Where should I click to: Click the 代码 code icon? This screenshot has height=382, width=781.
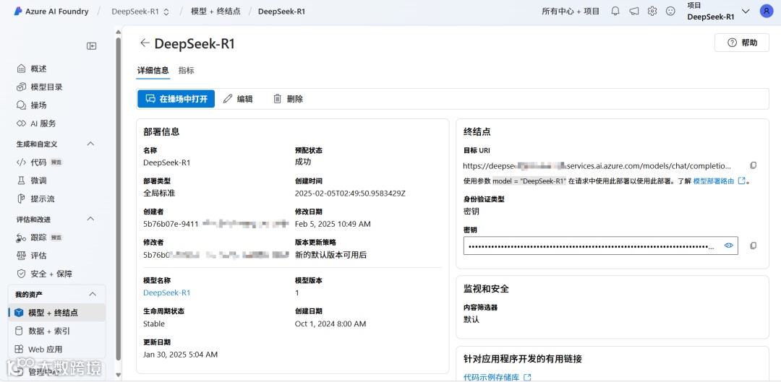click(21, 162)
